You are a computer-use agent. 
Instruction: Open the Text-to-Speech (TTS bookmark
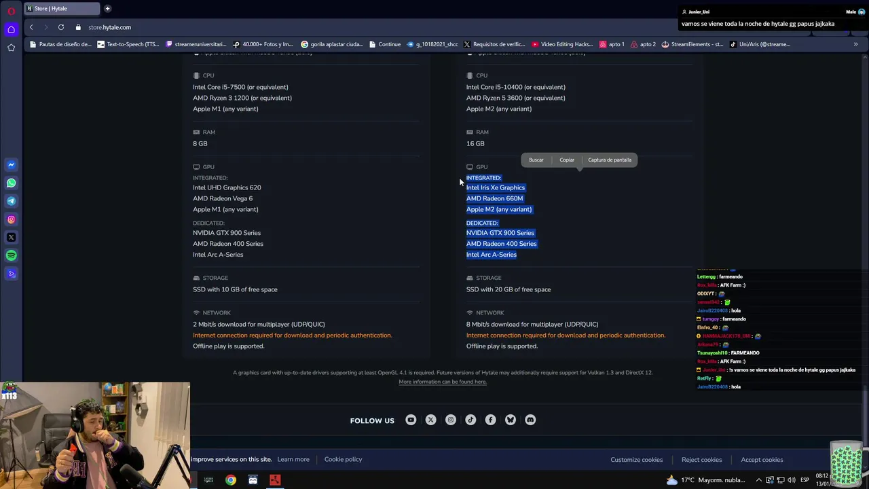[128, 44]
